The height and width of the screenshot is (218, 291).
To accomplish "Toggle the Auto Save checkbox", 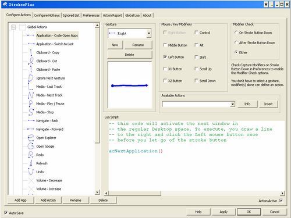I will click(6, 213).
